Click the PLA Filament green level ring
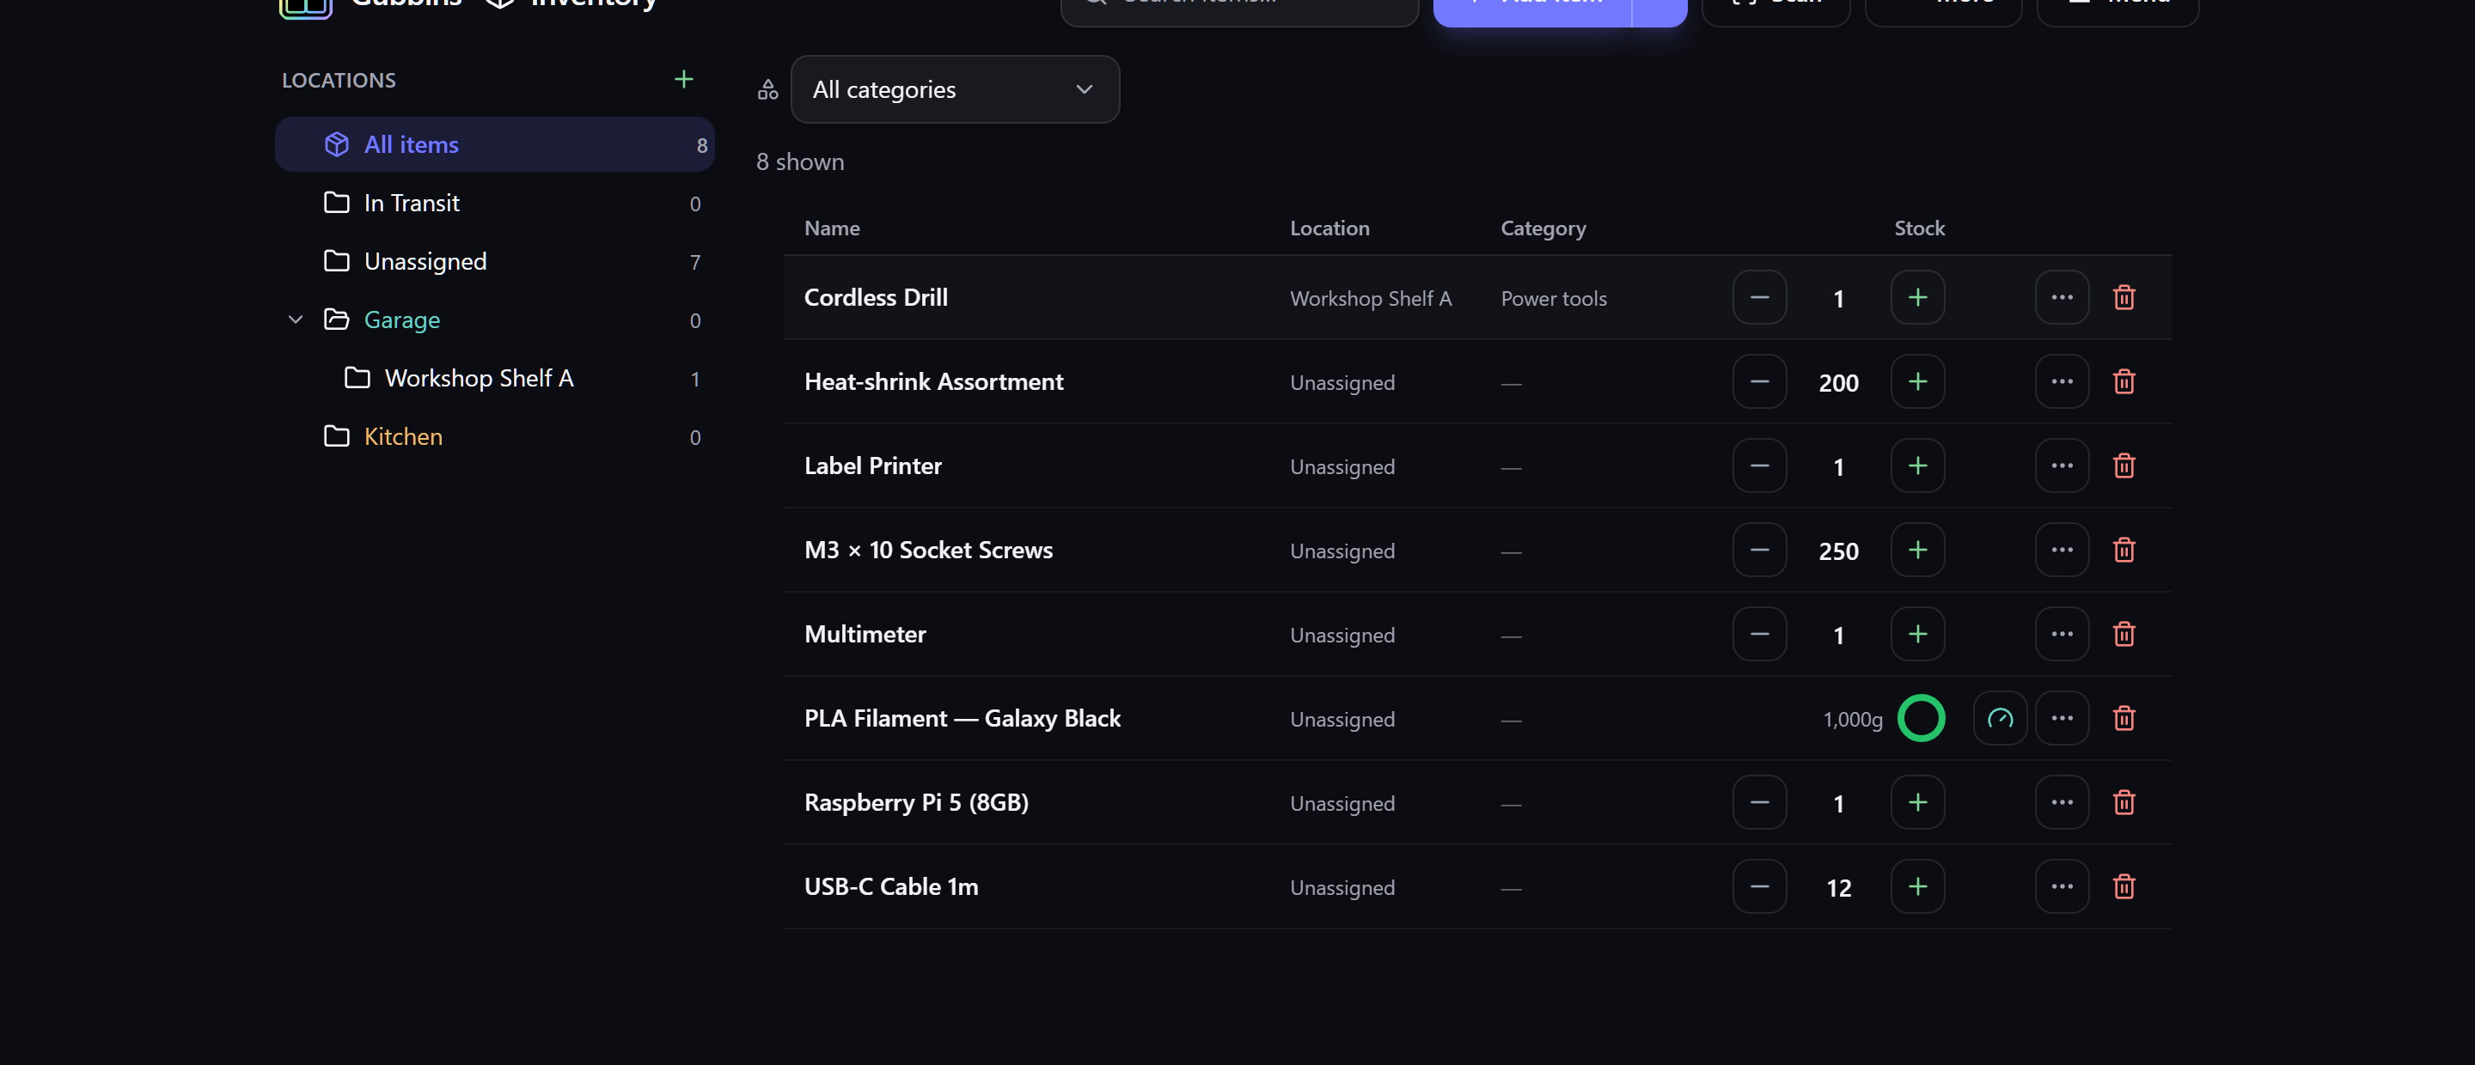 pyautogui.click(x=1921, y=718)
